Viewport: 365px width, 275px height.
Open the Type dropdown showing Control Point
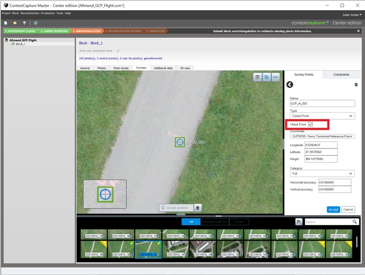point(322,116)
